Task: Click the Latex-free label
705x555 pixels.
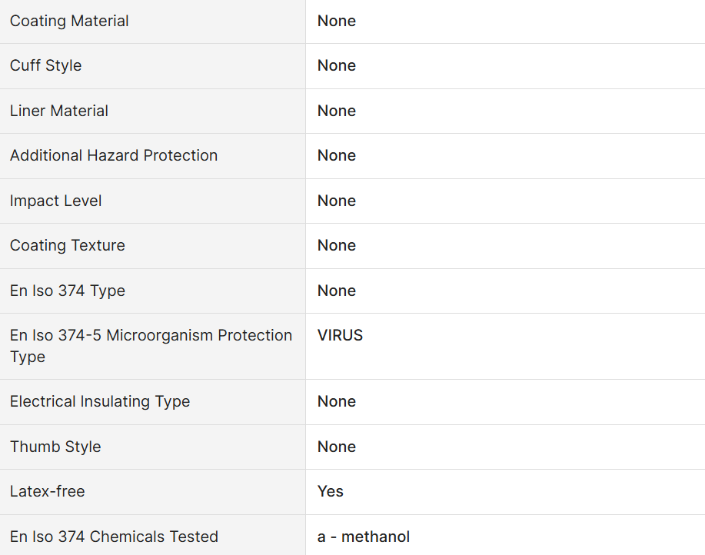Action: click(47, 491)
